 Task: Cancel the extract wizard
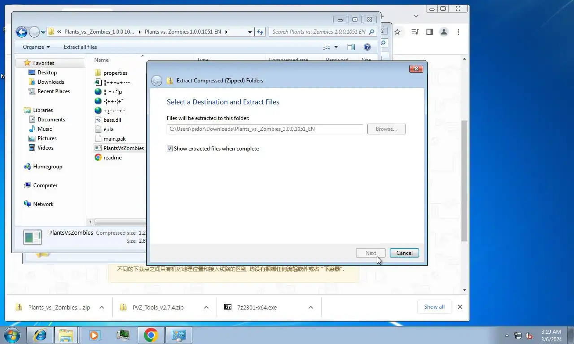click(x=404, y=253)
